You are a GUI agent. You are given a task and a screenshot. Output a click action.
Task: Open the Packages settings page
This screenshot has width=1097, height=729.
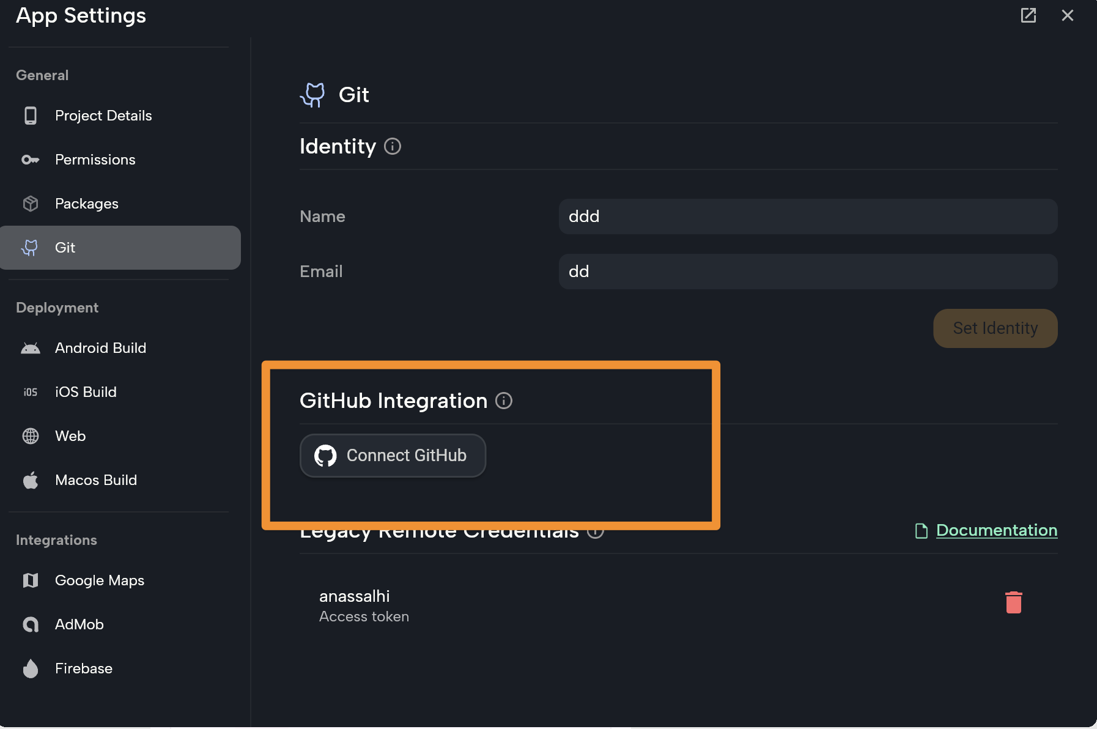click(86, 204)
